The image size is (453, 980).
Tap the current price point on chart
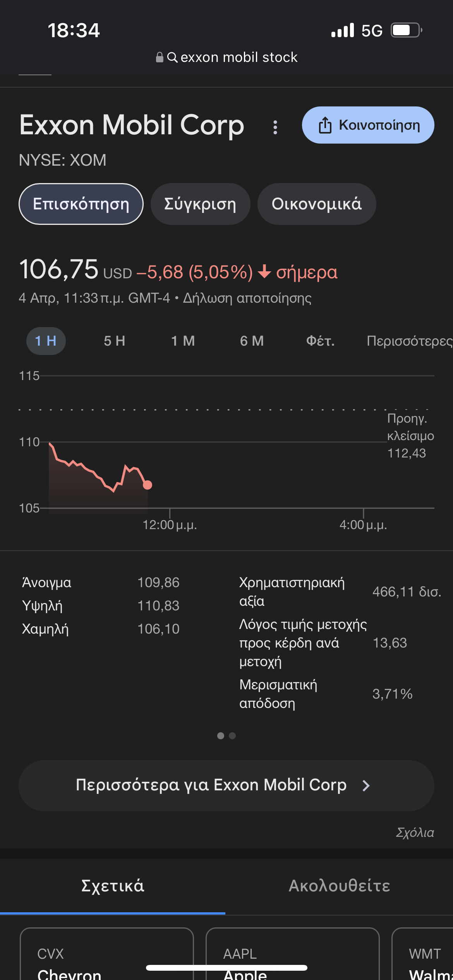[x=148, y=485]
